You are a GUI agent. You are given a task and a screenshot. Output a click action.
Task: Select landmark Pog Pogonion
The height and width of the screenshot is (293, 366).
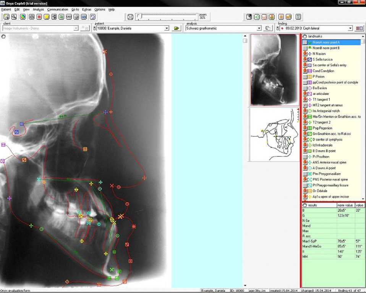pos(322,128)
